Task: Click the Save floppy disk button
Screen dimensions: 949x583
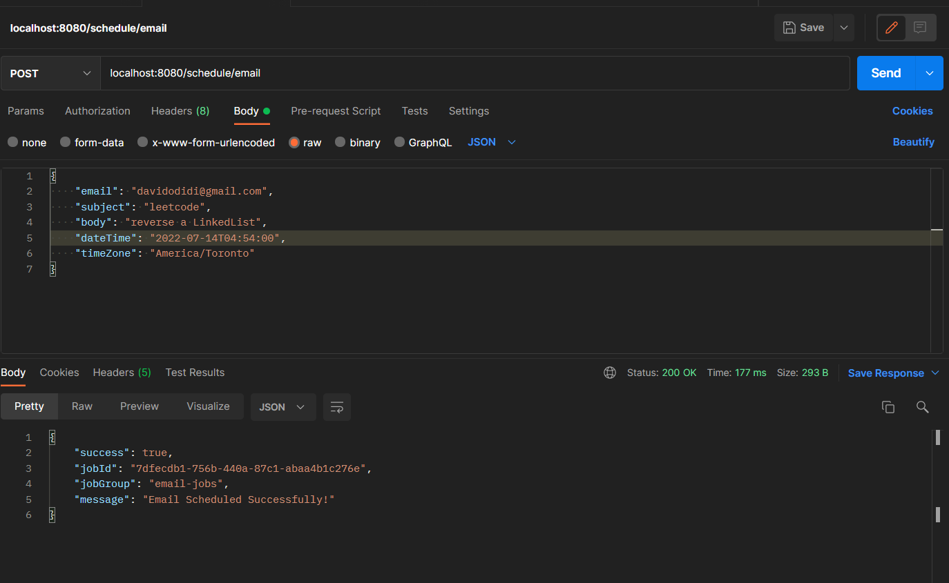Action: (803, 28)
